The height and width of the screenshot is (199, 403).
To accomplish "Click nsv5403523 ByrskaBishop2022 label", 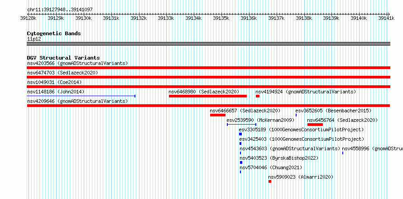I will pos(279,158).
